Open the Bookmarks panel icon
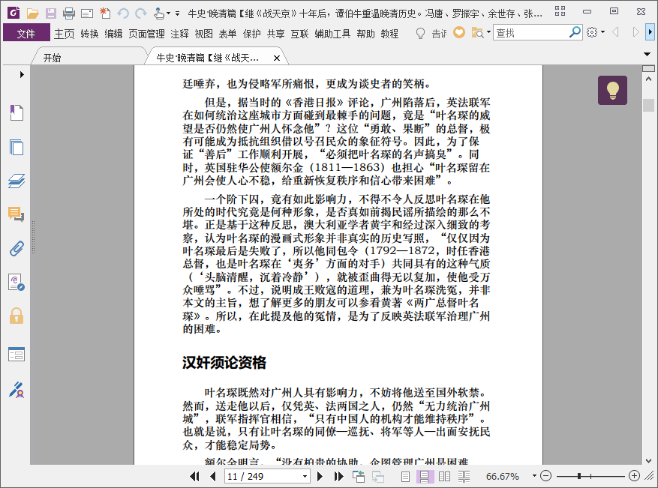 point(17,112)
